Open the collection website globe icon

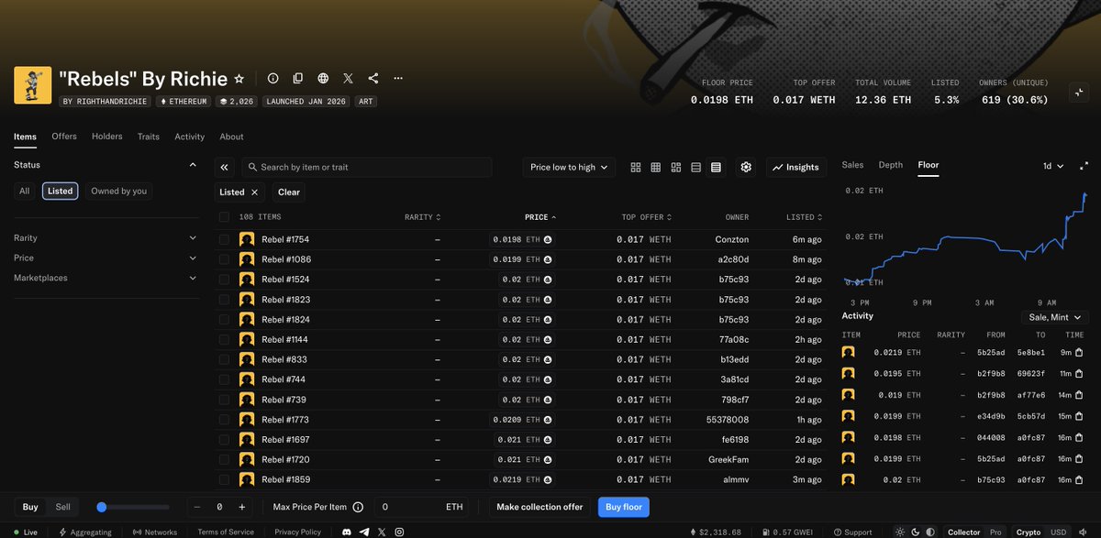pyautogui.click(x=323, y=79)
